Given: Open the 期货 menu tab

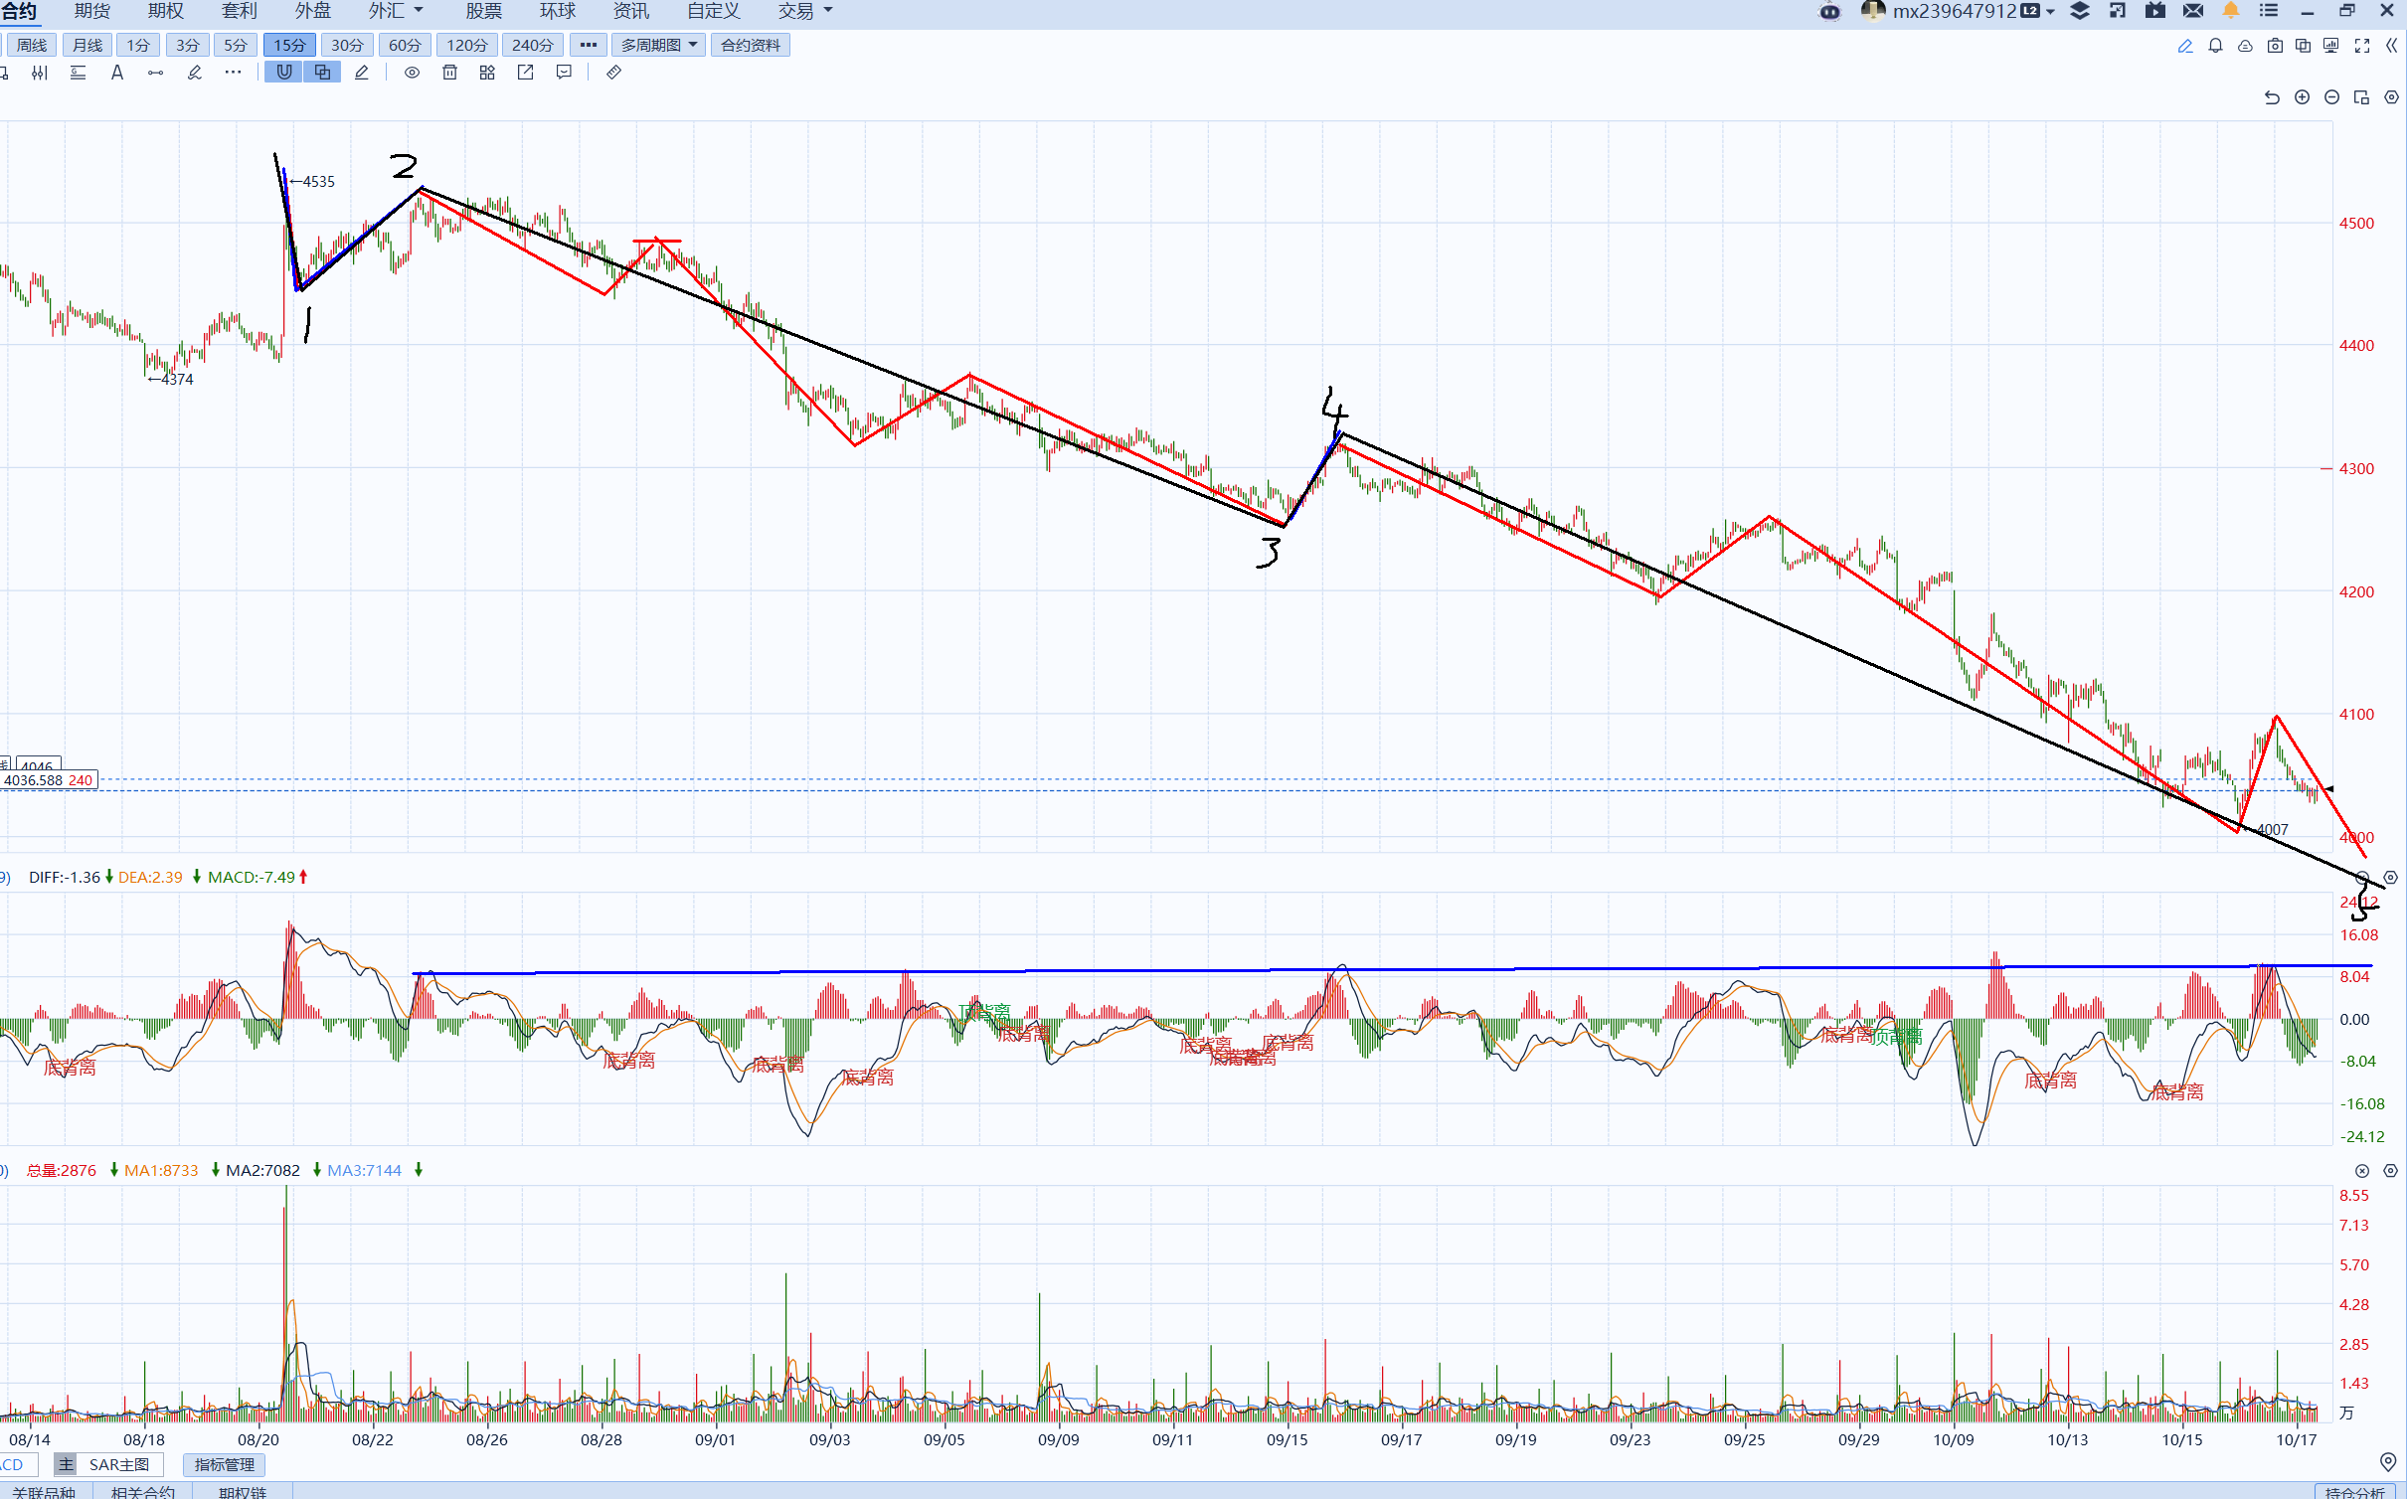Looking at the screenshot, I should click(x=91, y=11).
